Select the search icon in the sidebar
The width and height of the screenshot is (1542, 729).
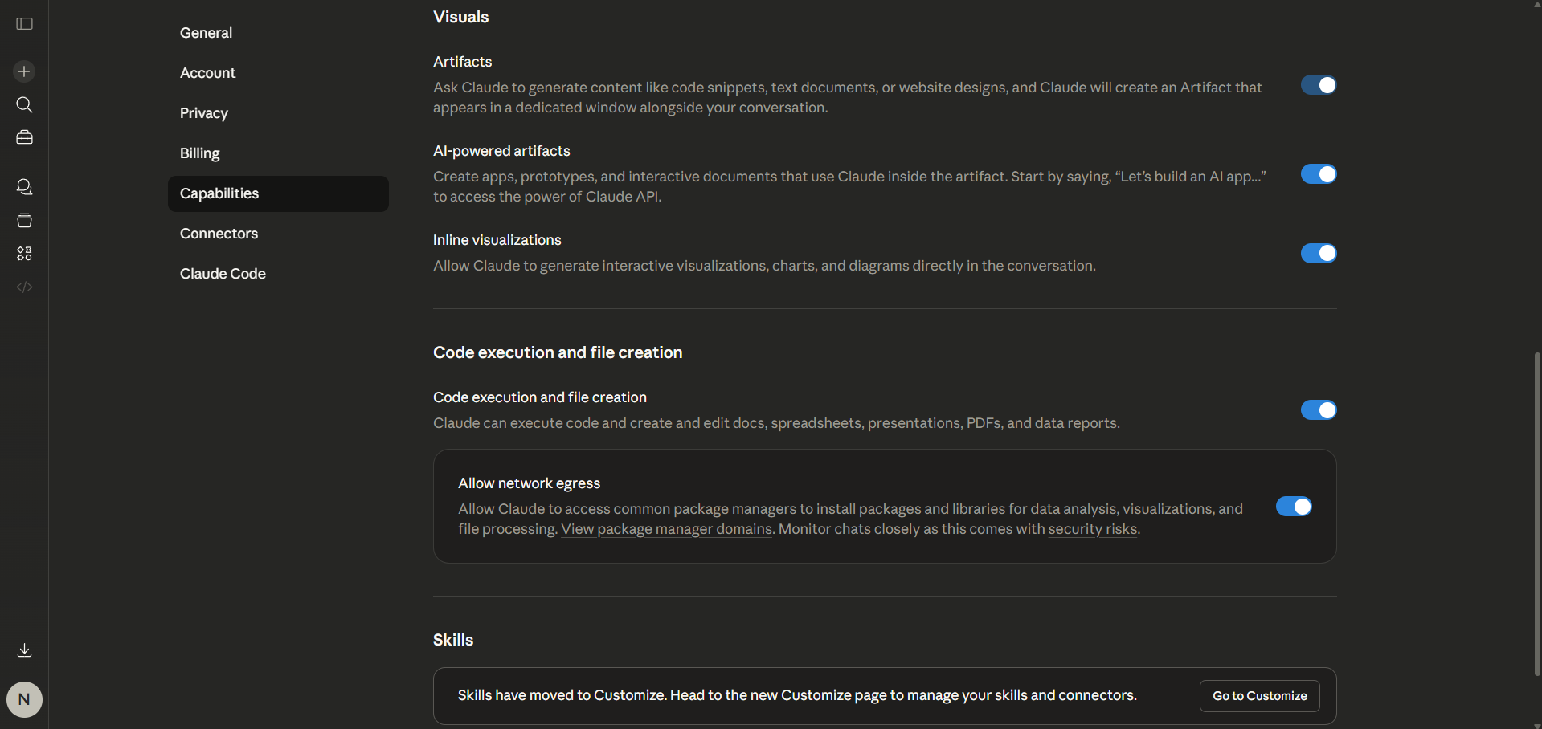[24, 105]
